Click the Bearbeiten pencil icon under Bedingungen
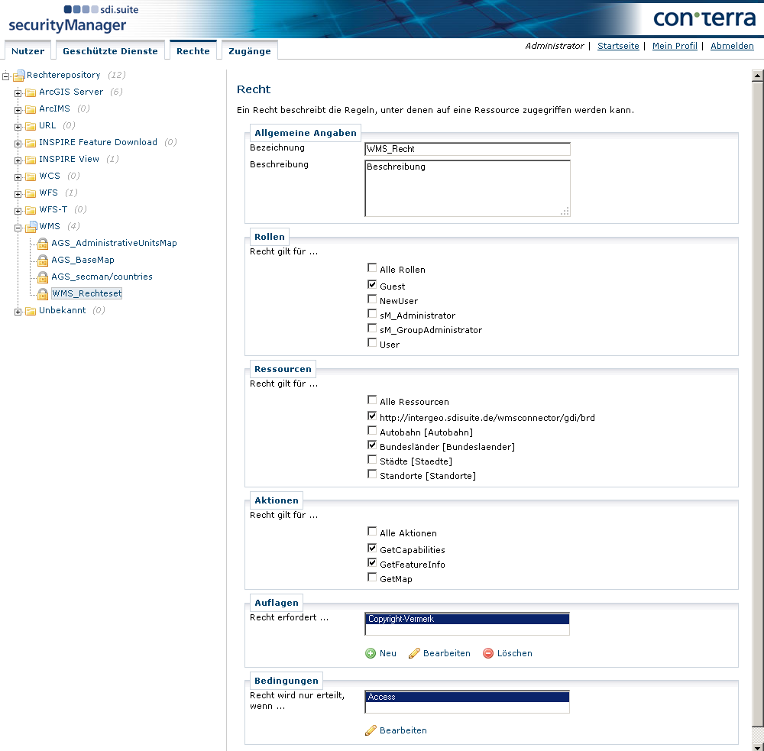 tap(372, 730)
